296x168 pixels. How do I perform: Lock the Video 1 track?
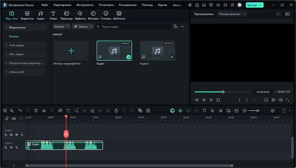6,135
